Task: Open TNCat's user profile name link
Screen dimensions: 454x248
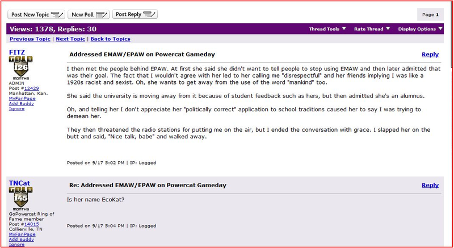Action: (19, 183)
